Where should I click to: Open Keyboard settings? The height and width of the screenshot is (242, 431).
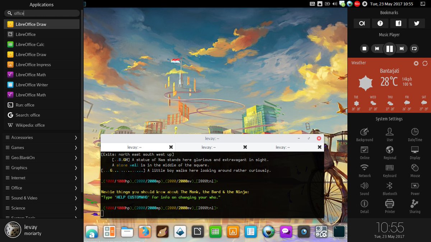(x=390, y=170)
